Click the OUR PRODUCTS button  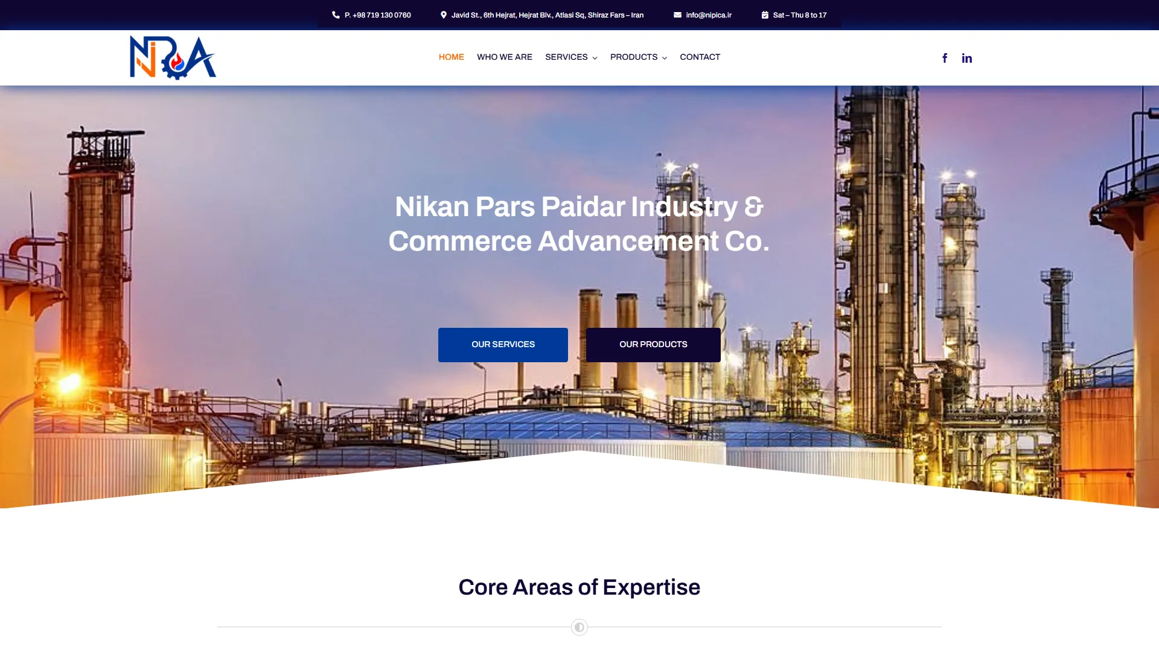click(x=653, y=345)
